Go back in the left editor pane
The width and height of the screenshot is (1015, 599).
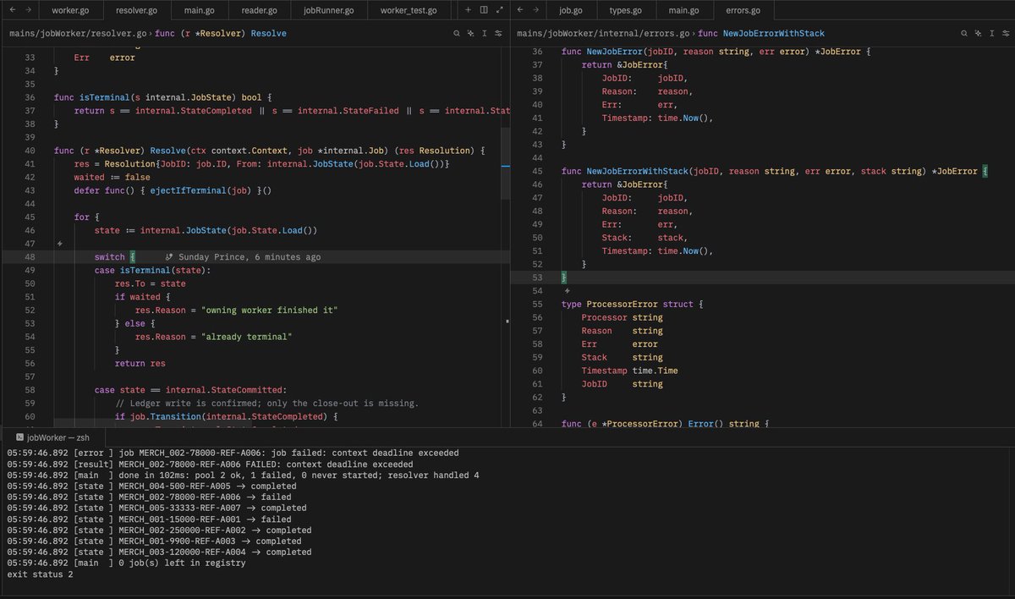[13, 10]
